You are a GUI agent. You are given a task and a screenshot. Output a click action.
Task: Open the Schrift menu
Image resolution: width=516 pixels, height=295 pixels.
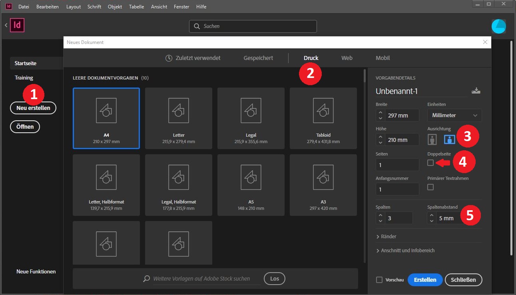click(94, 7)
